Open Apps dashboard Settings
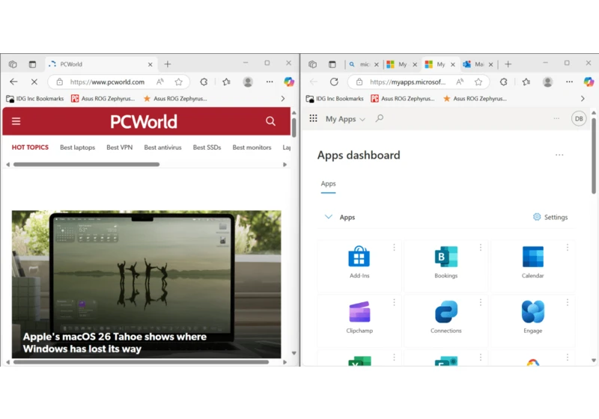The height and width of the screenshot is (419, 599). 550,217
